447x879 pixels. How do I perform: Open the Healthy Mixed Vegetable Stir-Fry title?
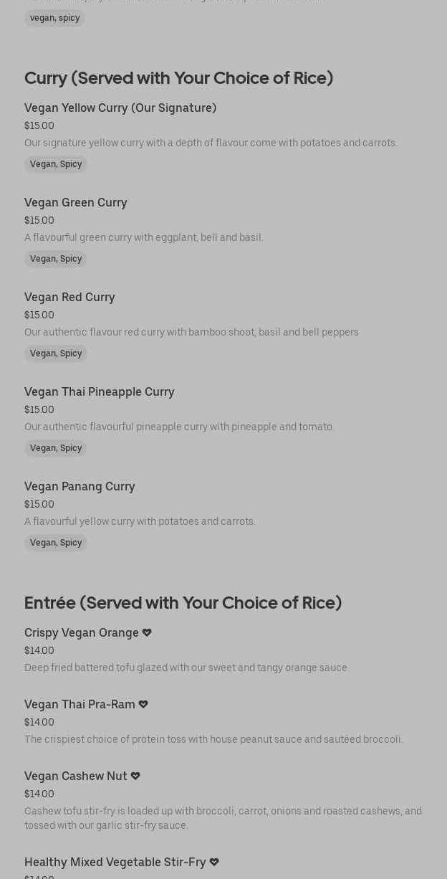coord(115,862)
